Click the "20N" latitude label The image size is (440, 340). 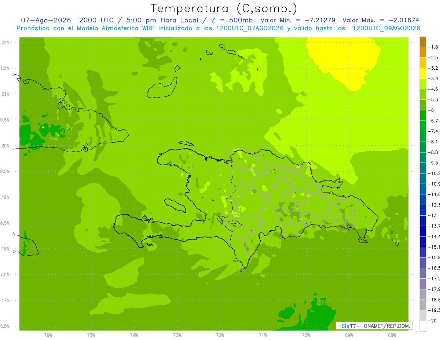pos(6,146)
